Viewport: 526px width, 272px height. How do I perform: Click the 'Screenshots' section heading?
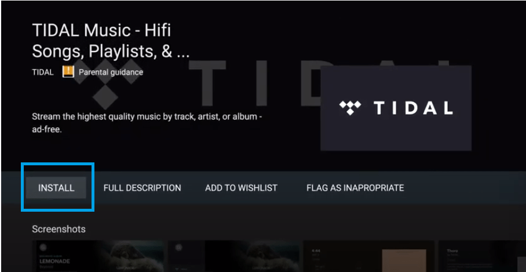point(59,229)
